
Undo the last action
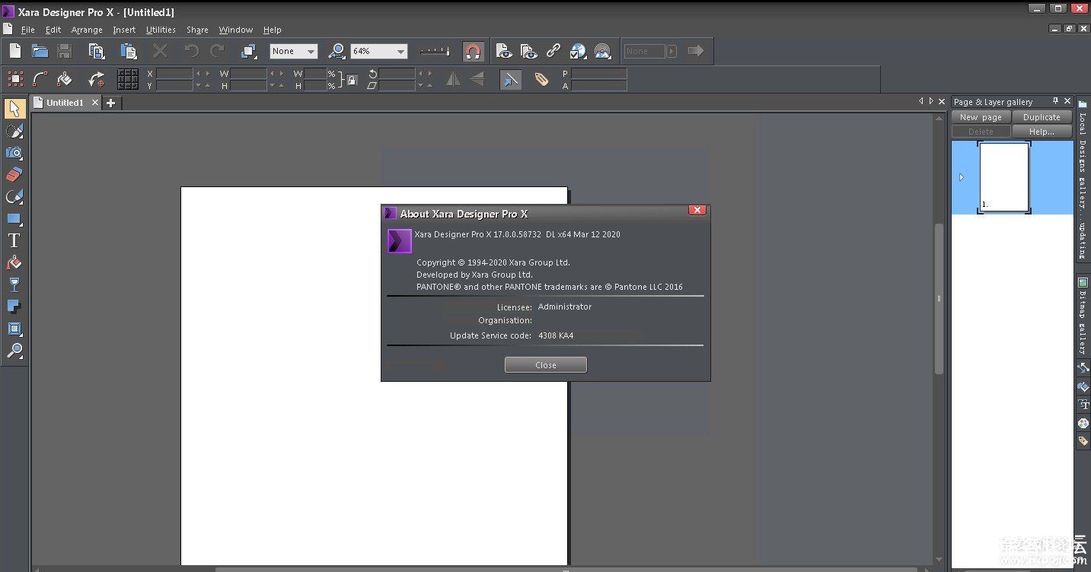(192, 51)
